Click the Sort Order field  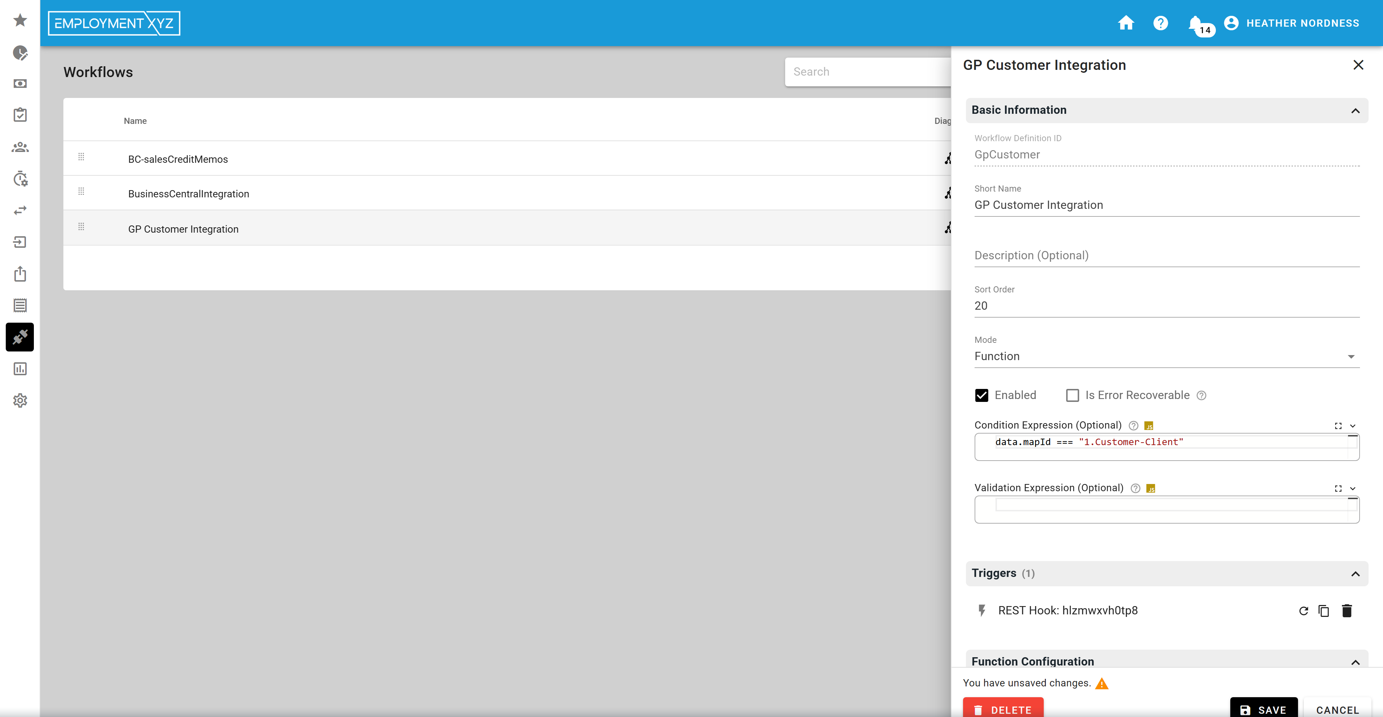(1167, 306)
